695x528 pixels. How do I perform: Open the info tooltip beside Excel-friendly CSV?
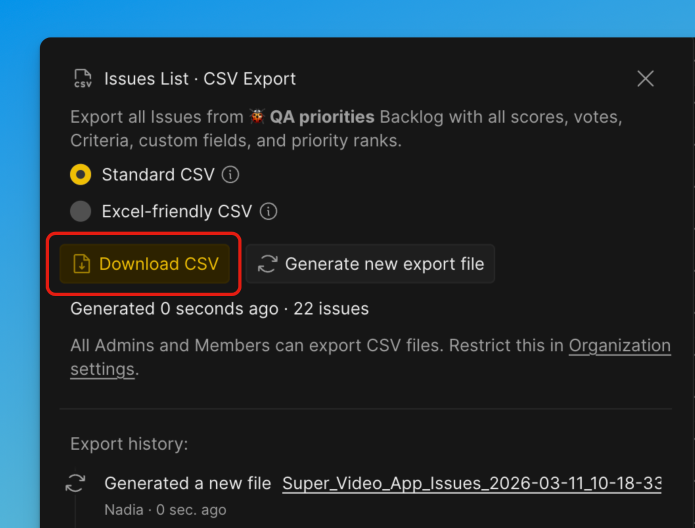[268, 211]
